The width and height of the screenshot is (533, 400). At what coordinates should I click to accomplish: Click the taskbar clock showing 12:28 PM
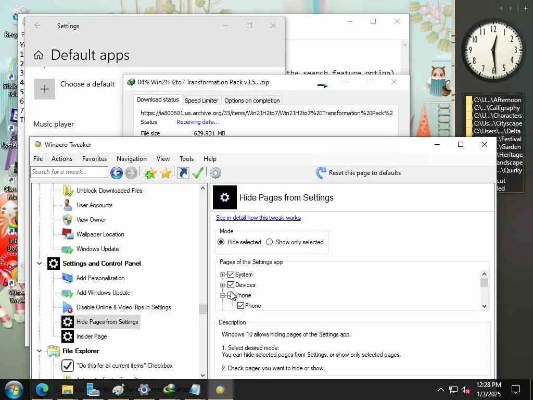click(488, 390)
